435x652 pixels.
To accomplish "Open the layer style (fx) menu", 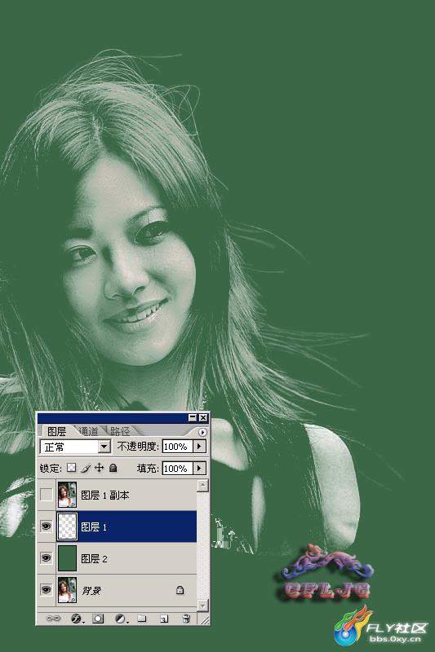I will click(76, 619).
